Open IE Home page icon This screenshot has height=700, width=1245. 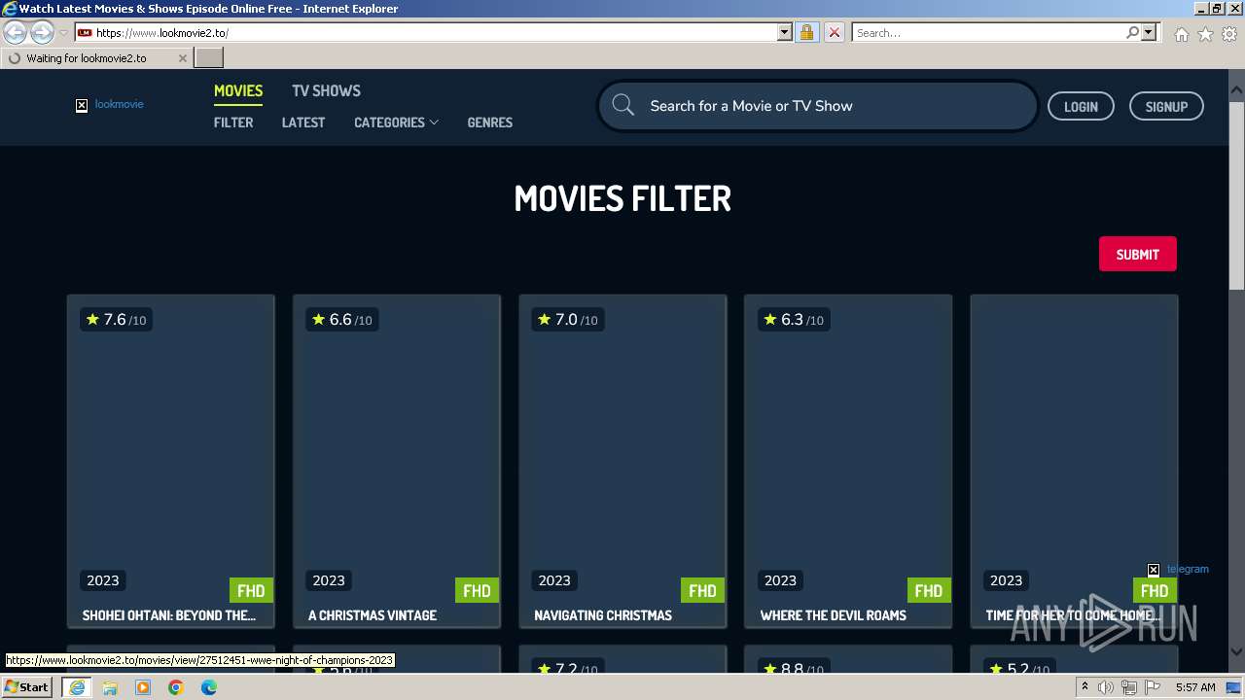(1181, 34)
